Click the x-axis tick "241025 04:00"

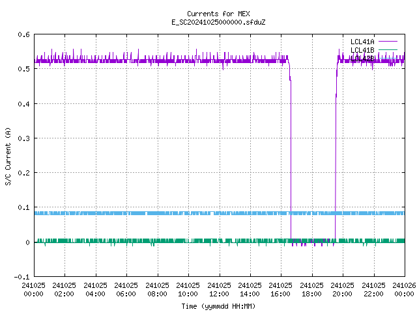pyautogui.click(x=95, y=290)
